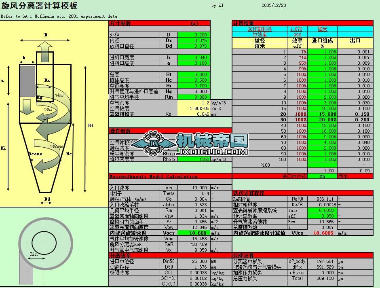Image resolution: width=380 pixels, height=288 pixels.
Task: Select Hi space height value 0.700
Action: click(x=194, y=86)
